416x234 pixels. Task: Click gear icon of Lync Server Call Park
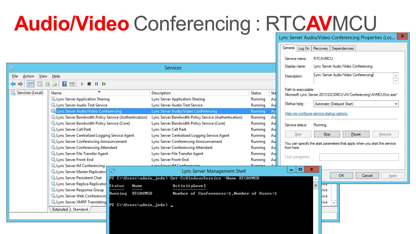[x=53, y=129]
